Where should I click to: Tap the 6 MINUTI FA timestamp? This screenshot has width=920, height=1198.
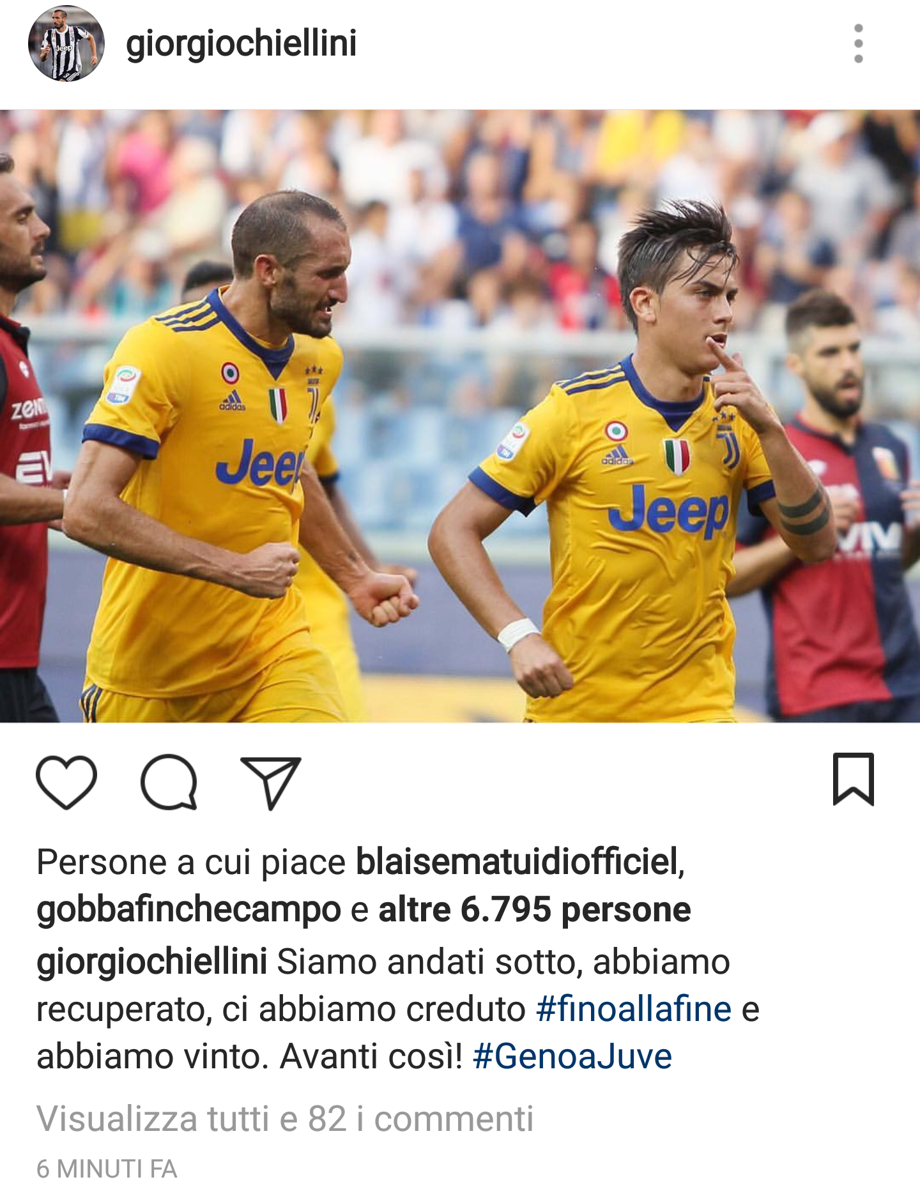(x=107, y=1169)
